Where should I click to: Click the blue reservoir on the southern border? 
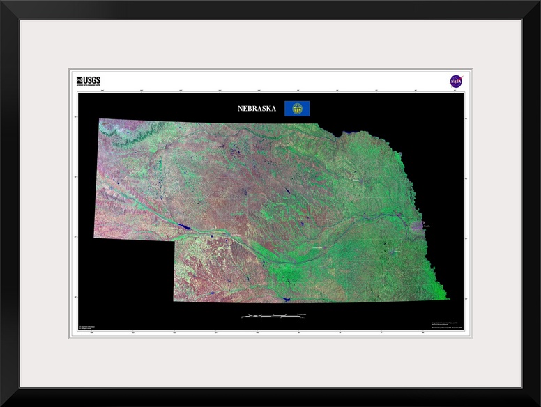(285, 300)
